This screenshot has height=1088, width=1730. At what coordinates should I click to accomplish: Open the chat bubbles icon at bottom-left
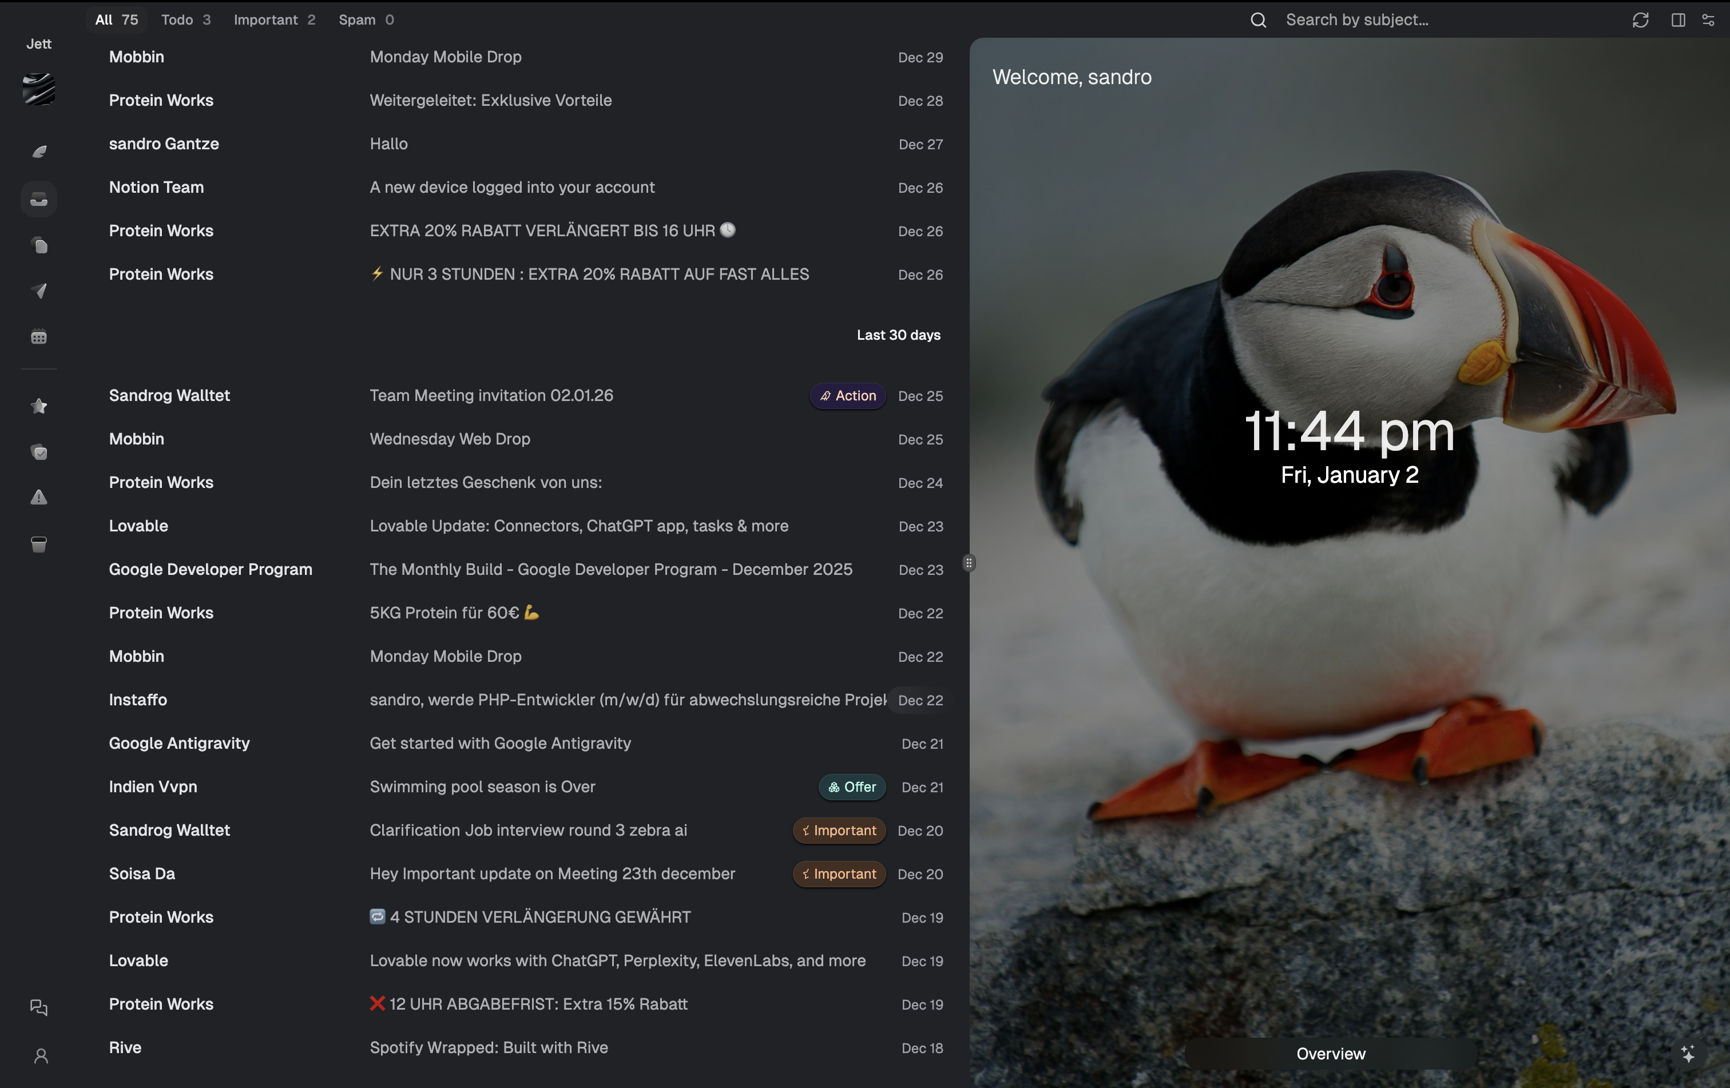(39, 1007)
